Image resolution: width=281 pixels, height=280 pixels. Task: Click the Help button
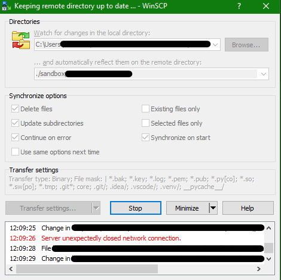248,208
